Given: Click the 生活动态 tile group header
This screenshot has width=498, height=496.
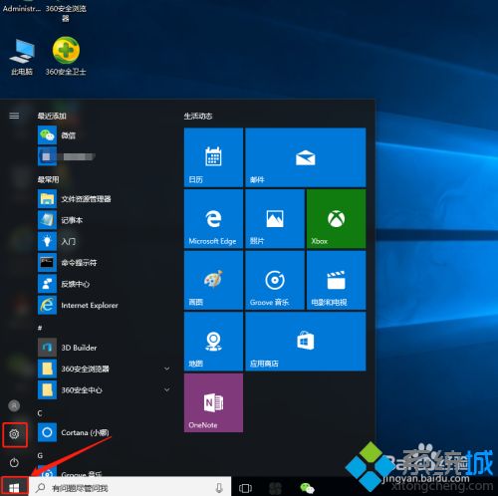Looking at the screenshot, I should [x=198, y=116].
